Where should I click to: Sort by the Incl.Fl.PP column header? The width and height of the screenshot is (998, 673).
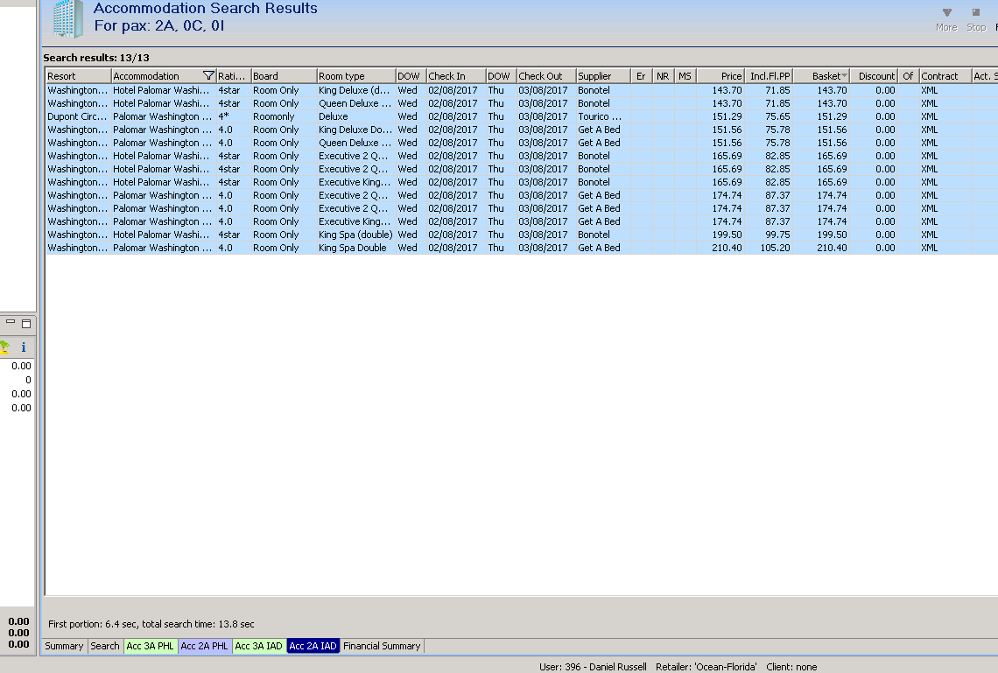(x=769, y=75)
